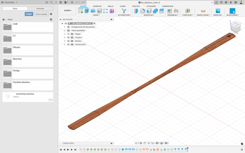This screenshot has width=245, height=153.
Task: Click the Cargar button
Action: point(29,14)
